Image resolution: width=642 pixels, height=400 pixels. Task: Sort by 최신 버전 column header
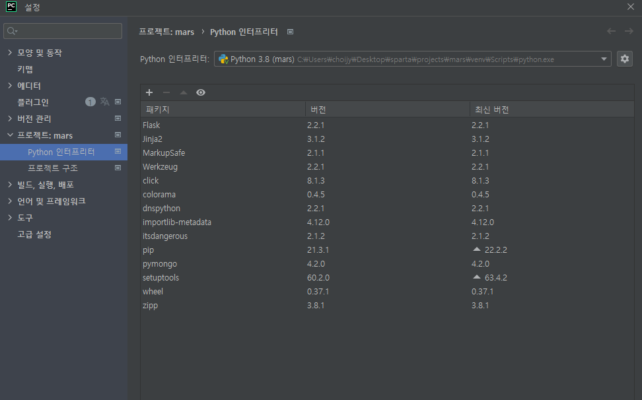point(552,110)
